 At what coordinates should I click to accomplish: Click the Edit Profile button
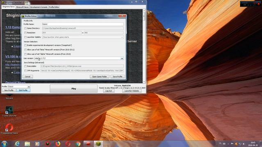coord(23,90)
